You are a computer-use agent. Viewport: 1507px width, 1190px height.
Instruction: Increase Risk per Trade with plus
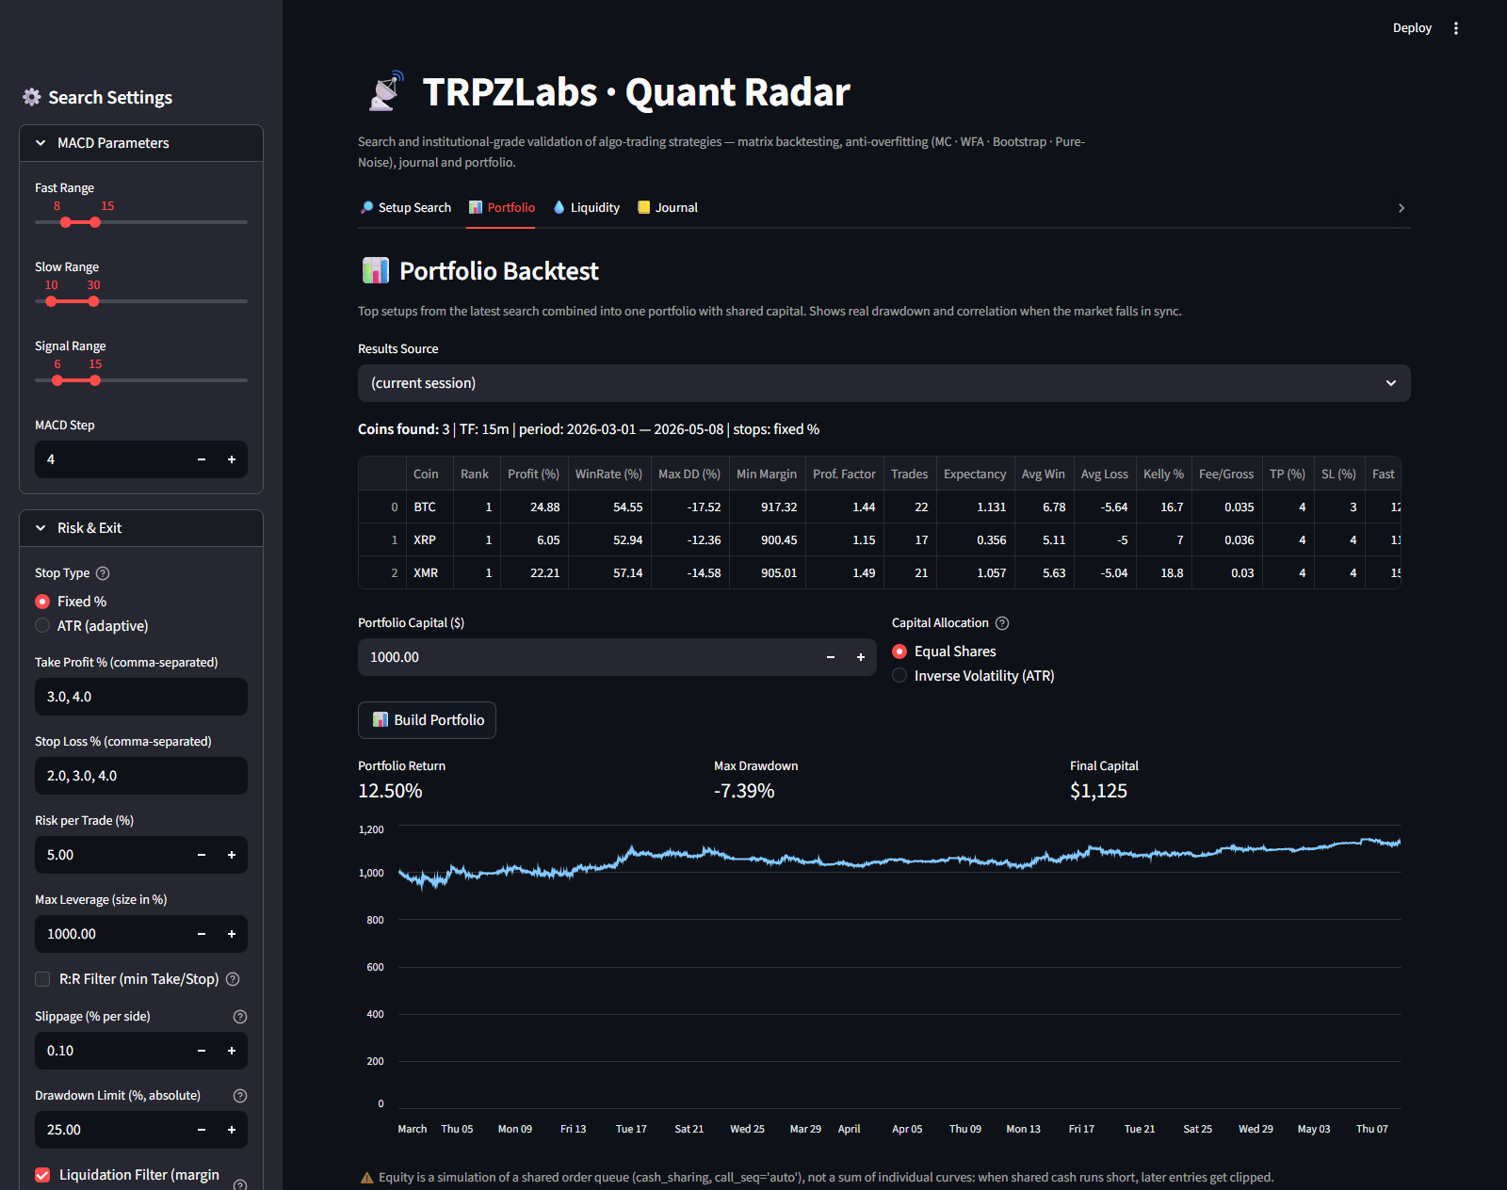tap(232, 855)
